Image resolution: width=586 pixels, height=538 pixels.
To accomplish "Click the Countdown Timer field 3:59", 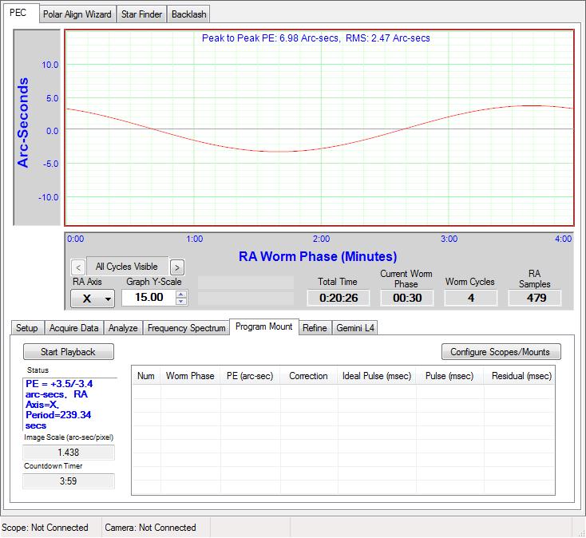I will 69,481.
